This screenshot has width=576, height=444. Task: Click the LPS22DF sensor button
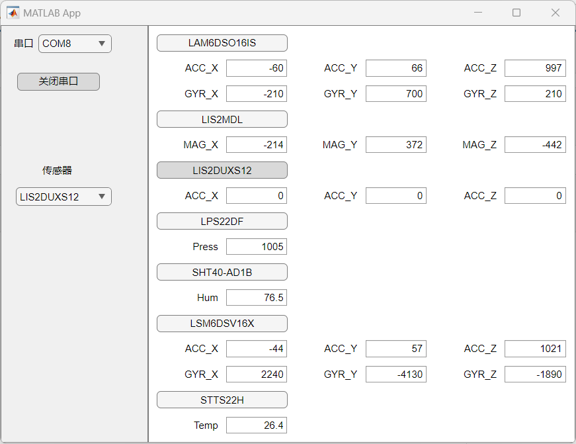(x=222, y=221)
